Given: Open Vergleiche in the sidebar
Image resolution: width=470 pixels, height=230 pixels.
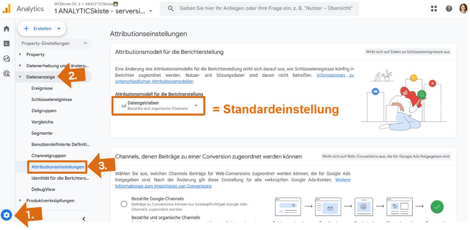Looking at the screenshot, I should (42, 122).
